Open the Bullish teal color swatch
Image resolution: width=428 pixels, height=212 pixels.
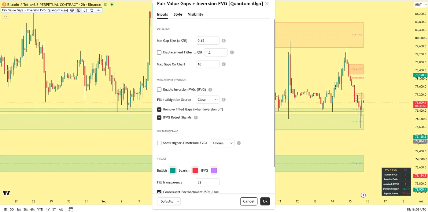[173, 170]
